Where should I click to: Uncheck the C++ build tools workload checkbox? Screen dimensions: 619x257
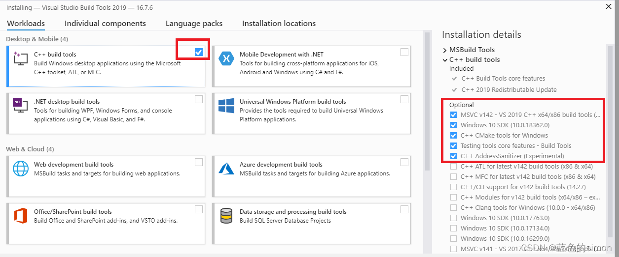199,52
